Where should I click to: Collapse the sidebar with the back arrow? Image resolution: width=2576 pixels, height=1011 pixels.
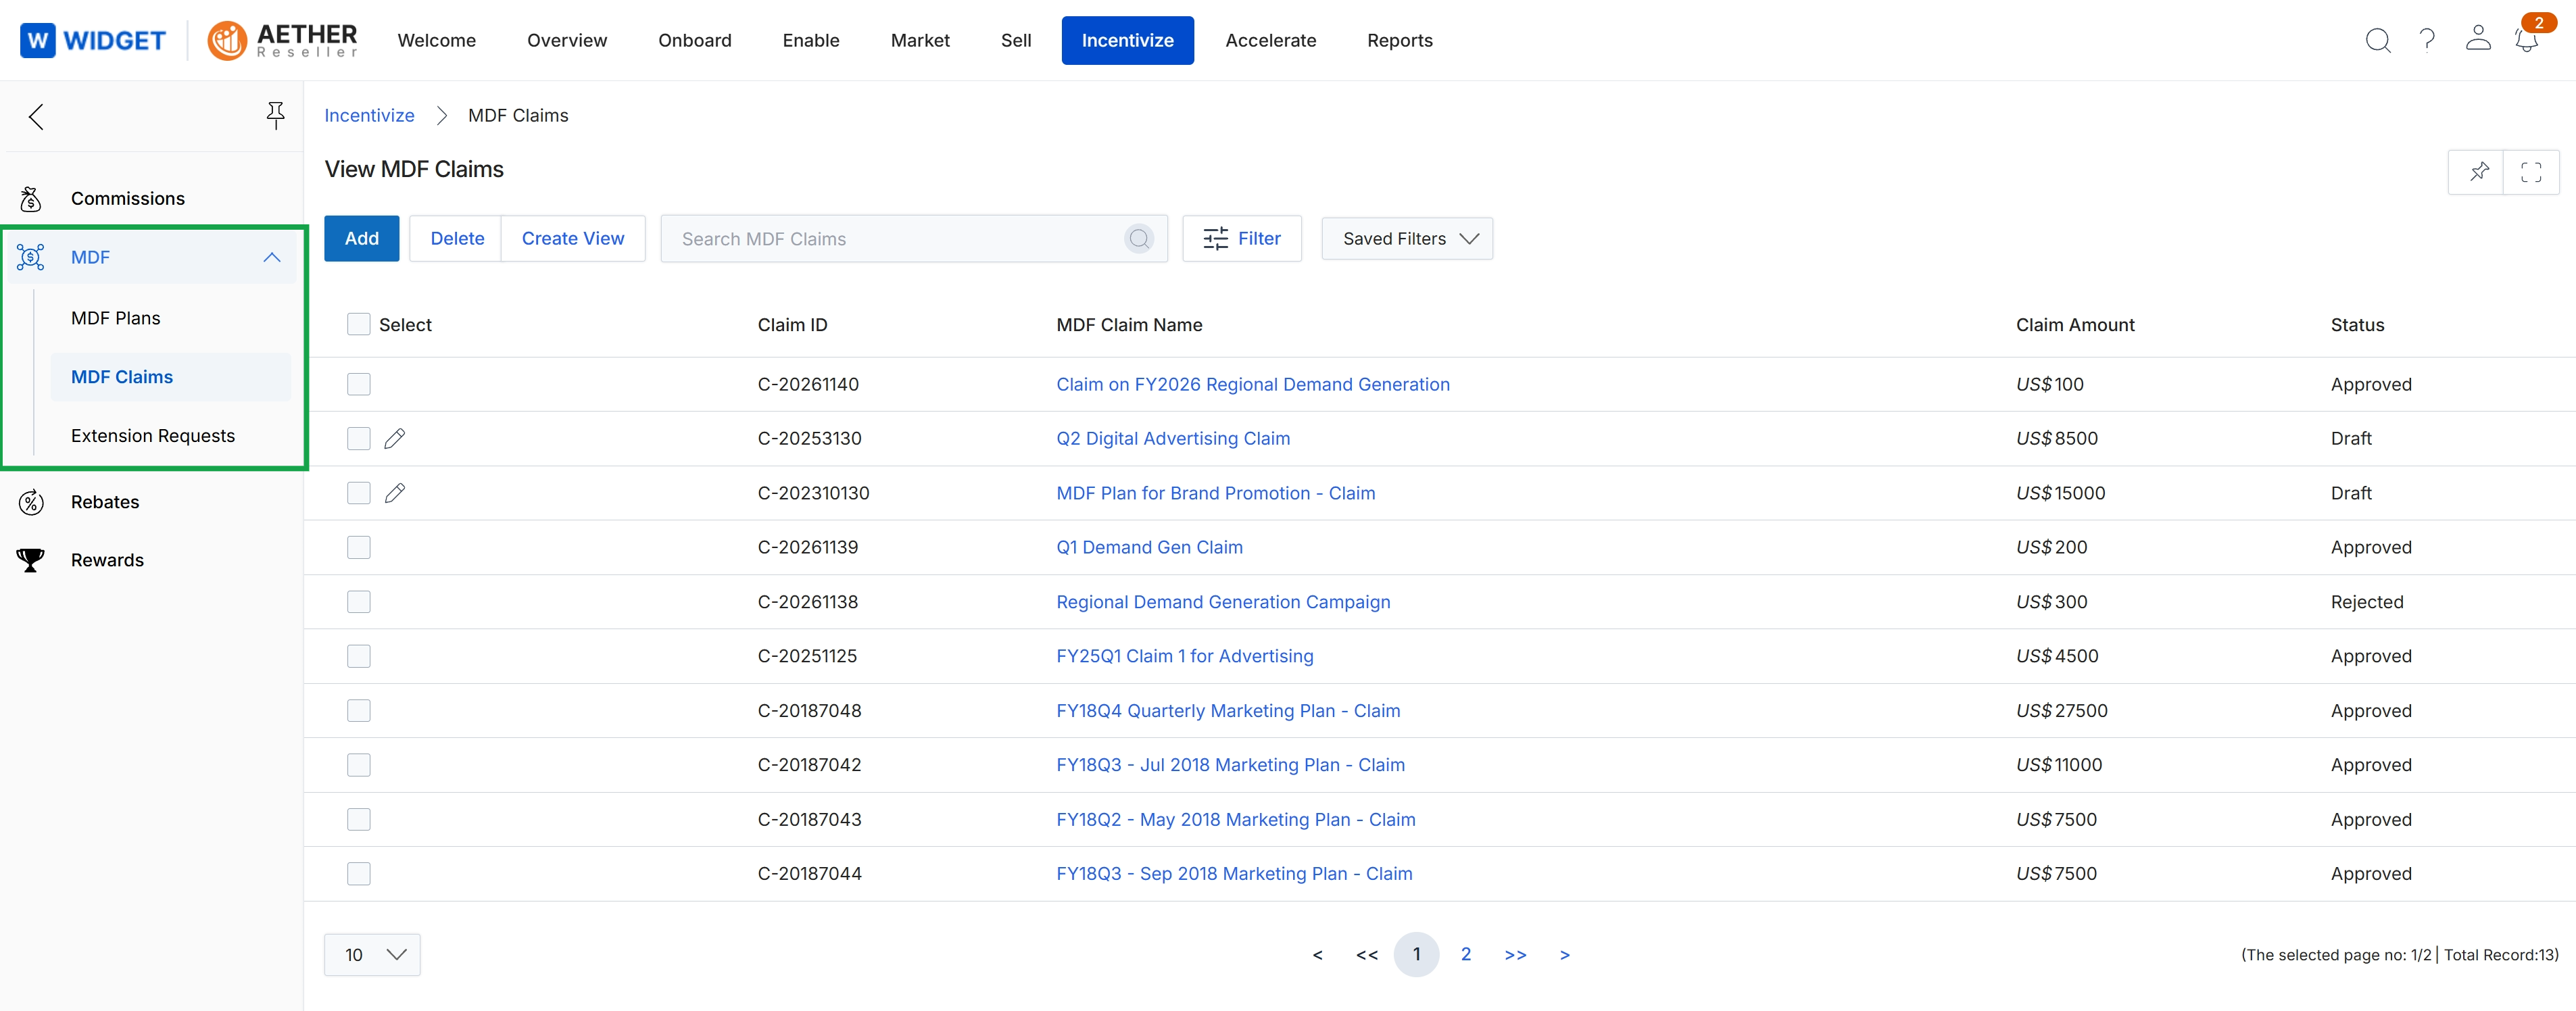tap(37, 117)
